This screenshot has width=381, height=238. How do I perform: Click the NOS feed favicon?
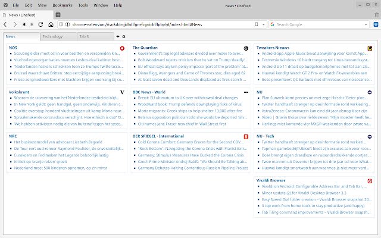point(122,48)
